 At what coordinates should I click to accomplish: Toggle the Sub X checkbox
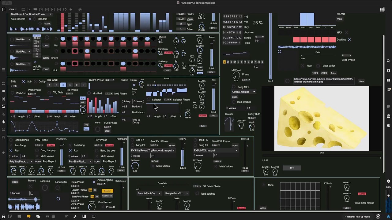(x=24, y=82)
